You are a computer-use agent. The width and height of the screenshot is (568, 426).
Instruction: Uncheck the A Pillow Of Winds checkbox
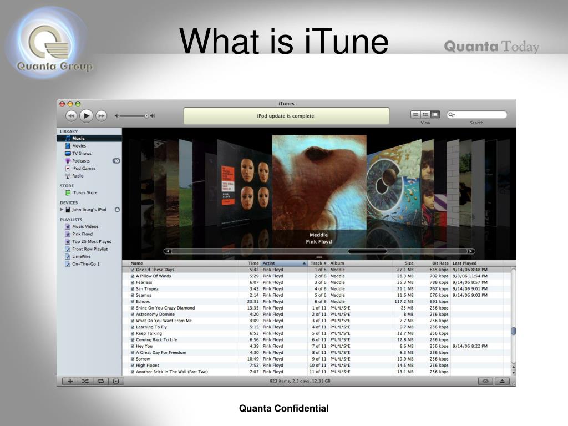[133, 276]
